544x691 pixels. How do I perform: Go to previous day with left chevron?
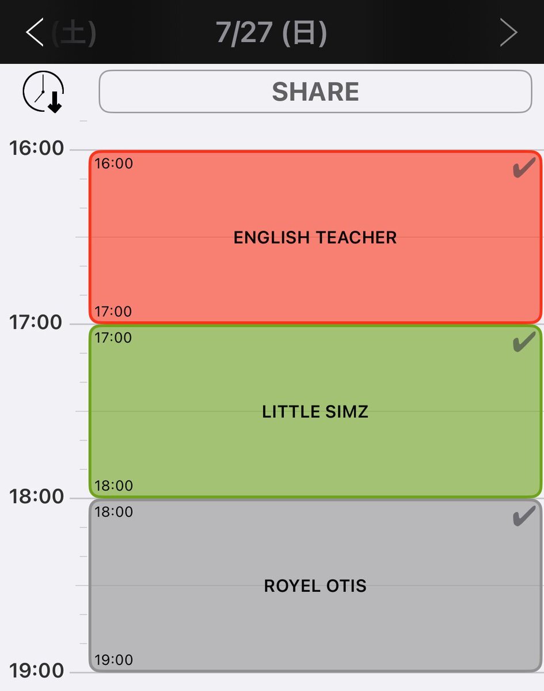click(x=35, y=33)
